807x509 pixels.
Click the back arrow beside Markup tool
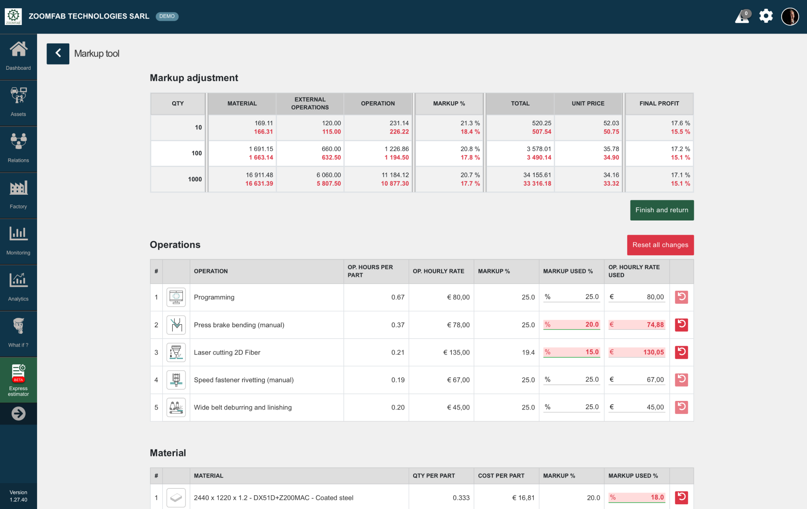tap(58, 54)
